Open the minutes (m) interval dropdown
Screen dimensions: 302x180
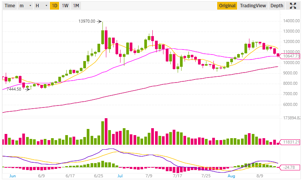coord(25,6)
